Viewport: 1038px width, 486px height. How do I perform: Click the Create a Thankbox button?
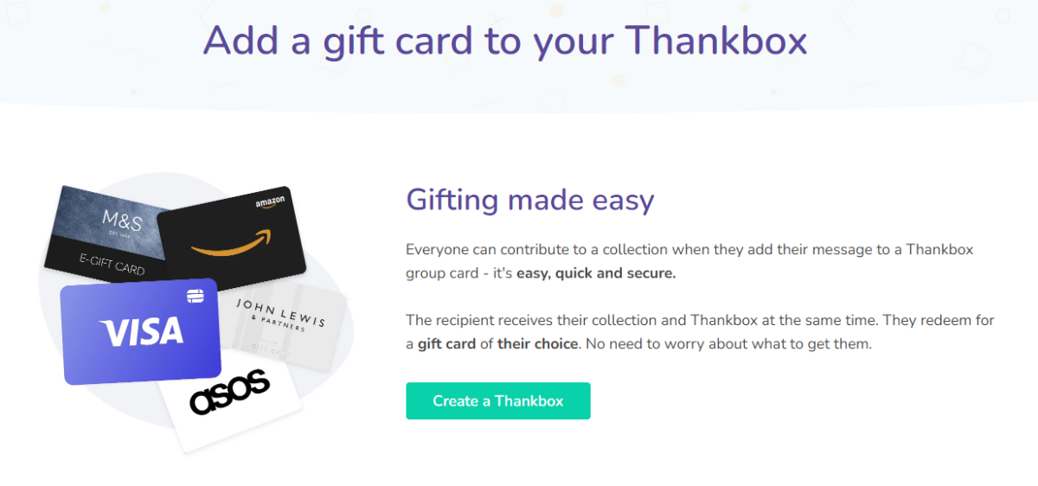coord(497,401)
